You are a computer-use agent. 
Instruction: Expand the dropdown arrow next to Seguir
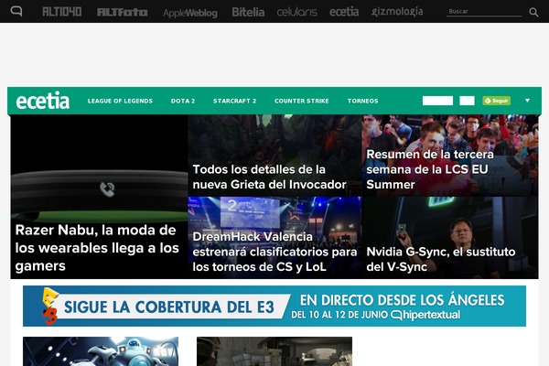coord(527,101)
